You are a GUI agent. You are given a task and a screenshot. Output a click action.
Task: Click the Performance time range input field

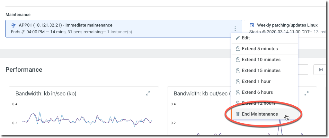[303, 69]
